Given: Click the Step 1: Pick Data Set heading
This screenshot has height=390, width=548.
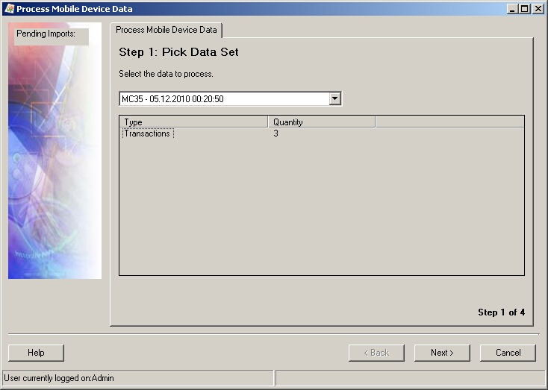Looking at the screenshot, I should [x=178, y=52].
